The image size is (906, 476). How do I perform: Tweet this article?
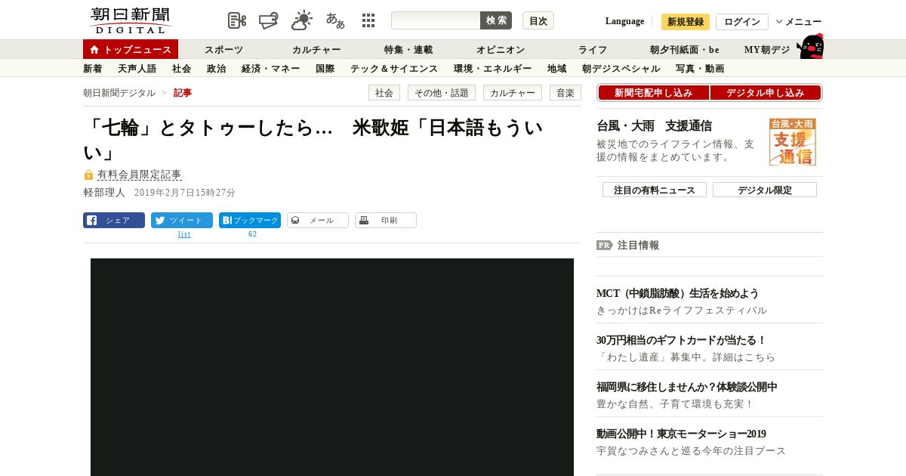pyautogui.click(x=182, y=221)
